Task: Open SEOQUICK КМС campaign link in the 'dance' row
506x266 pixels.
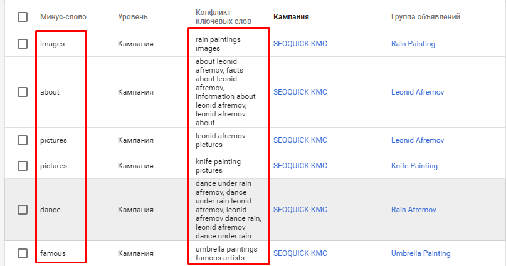Action: pos(300,210)
